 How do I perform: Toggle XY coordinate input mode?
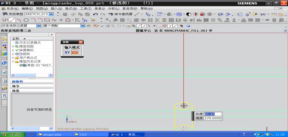(x=67, y=52)
